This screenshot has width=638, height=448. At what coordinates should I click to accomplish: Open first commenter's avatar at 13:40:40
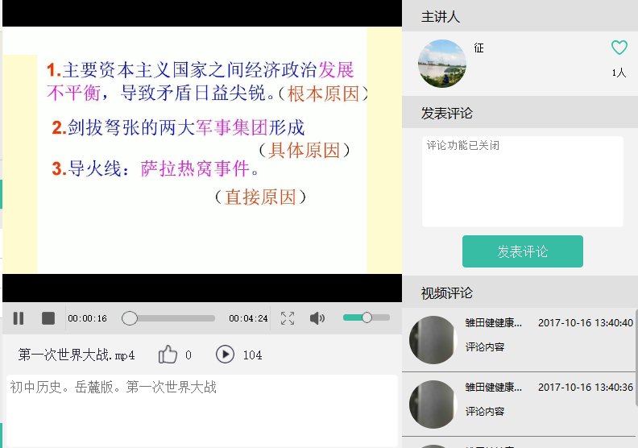point(433,339)
